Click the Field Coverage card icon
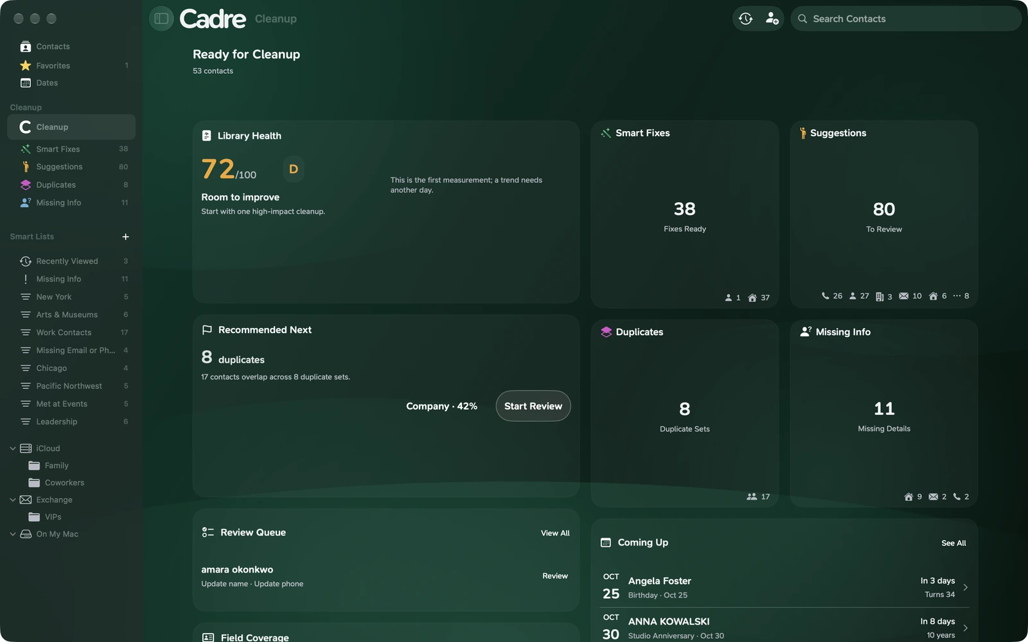The image size is (1028, 642). (x=208, y=638)
